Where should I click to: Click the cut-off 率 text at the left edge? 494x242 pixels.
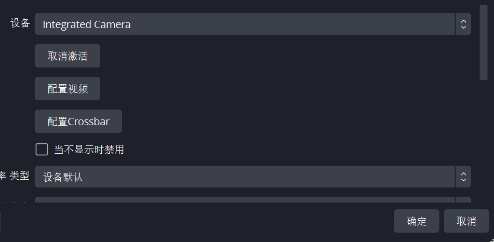(3, 176)
